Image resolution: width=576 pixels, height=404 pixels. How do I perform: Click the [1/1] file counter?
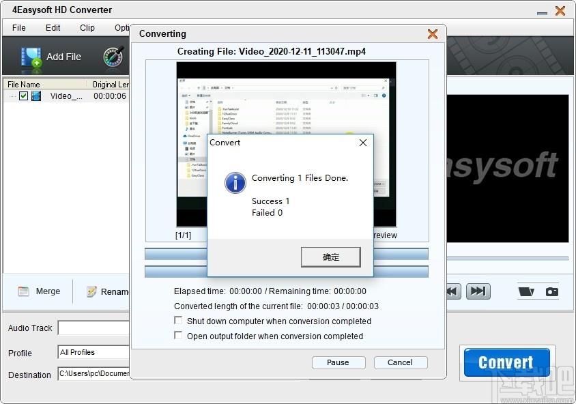click(x=183, y=235)
